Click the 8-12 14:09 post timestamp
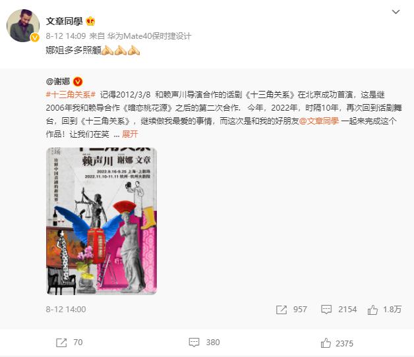414x357 pixels. click(66, 36)
